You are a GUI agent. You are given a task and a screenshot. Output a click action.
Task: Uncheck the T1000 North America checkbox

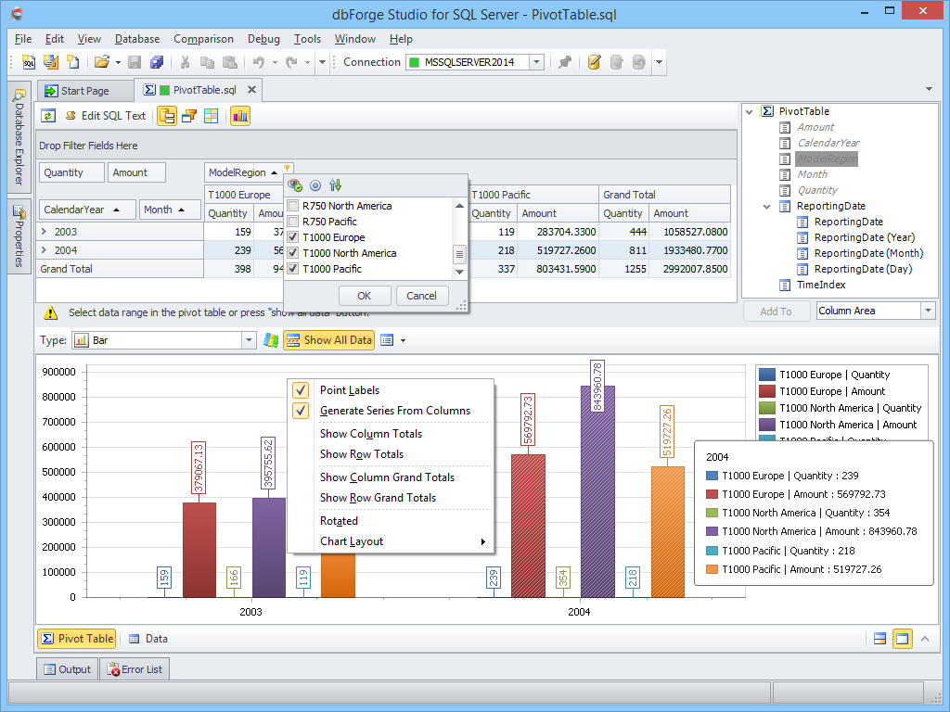click(293, 253)
